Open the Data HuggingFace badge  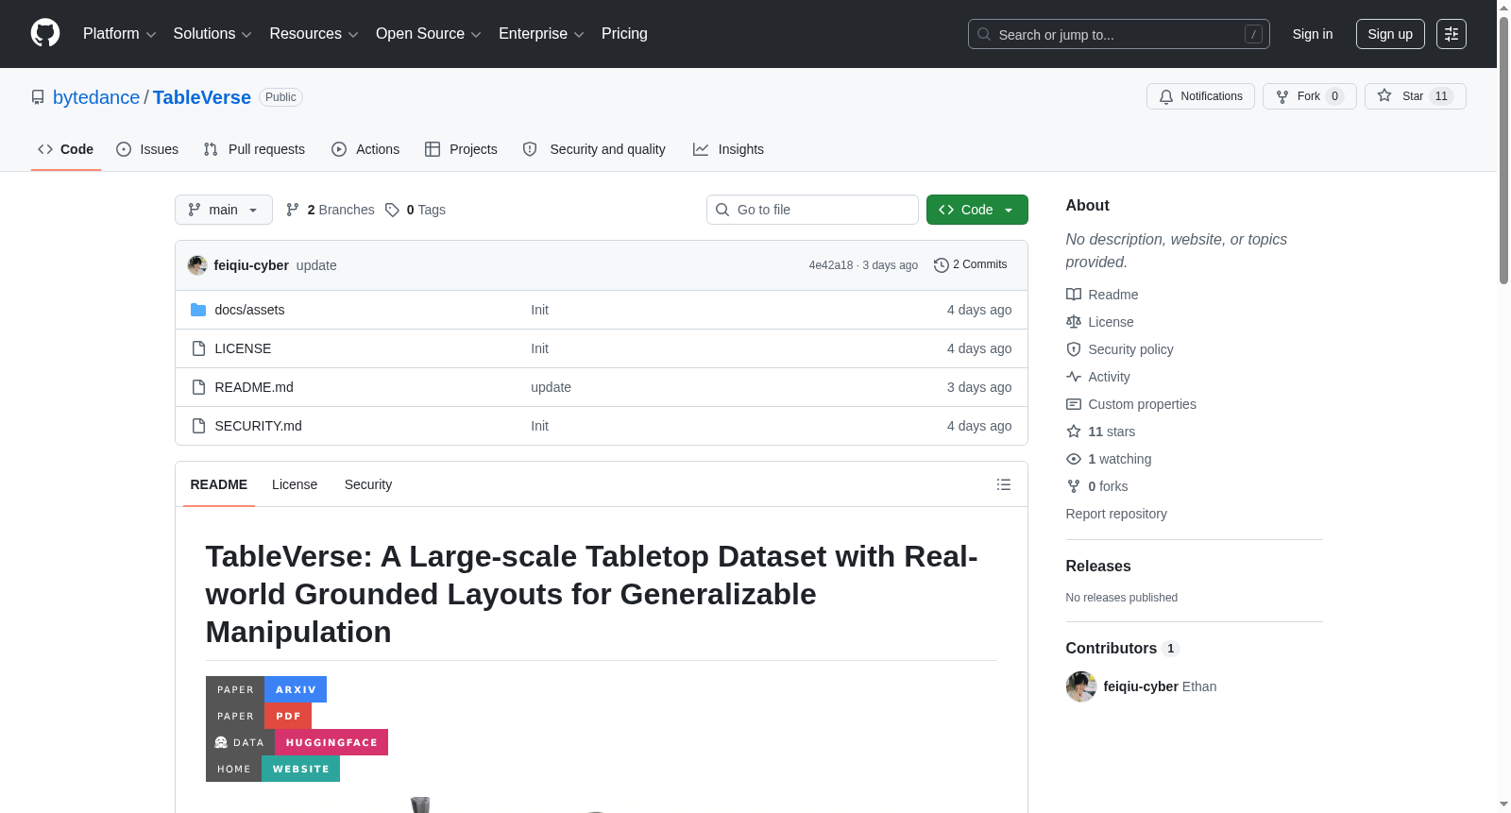pyautogui.click(x=297, y=742)
